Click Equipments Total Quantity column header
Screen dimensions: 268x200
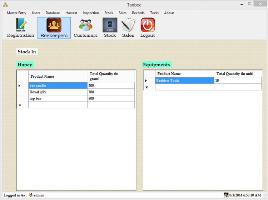237,74
